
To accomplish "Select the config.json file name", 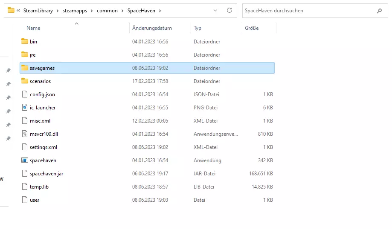I will tap(43, 94).
